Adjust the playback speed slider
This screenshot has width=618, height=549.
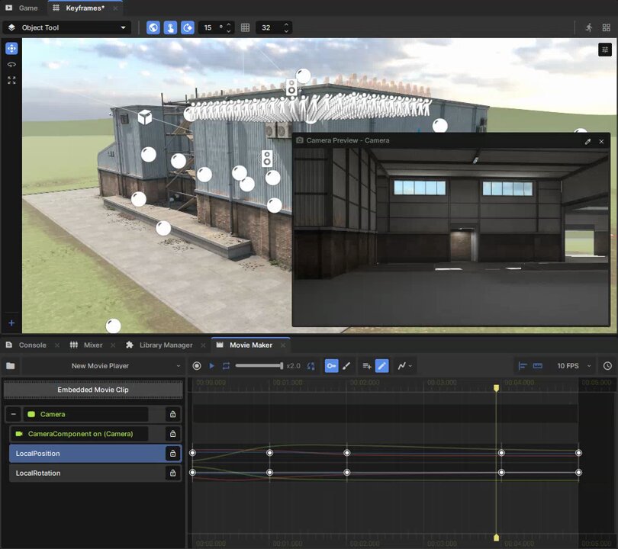pyautogui.click(x=259, y=366)
